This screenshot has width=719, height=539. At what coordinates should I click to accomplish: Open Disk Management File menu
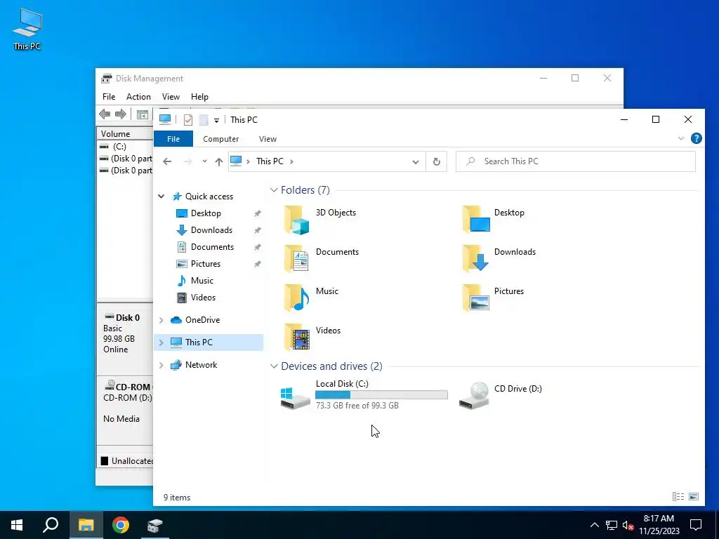coord(109,97)
